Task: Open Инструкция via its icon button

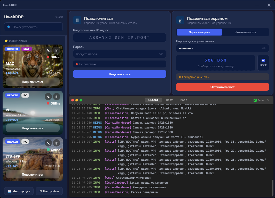Action: (10, 191)
